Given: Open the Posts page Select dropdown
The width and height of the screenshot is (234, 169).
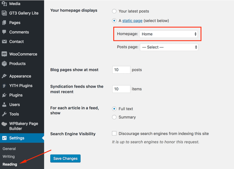Looking at the screenshot, I should tap(169, 47).
